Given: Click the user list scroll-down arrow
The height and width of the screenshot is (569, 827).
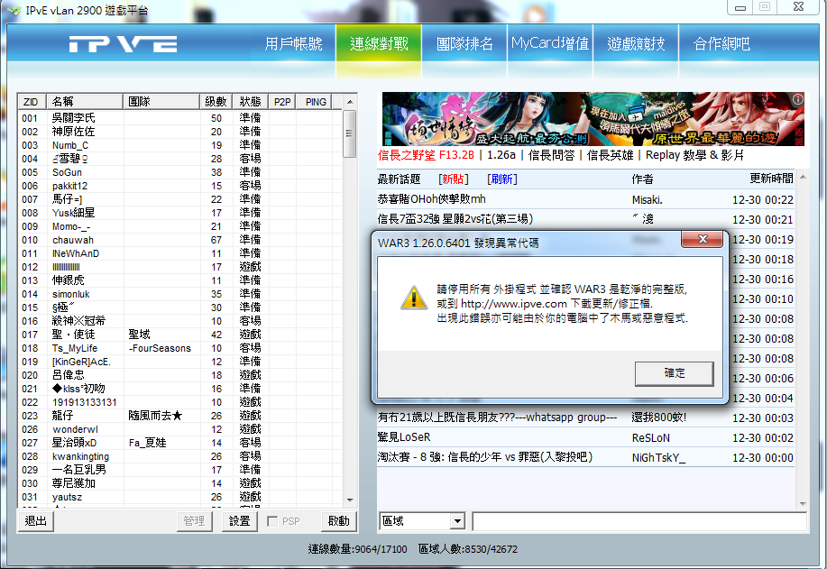Looking at the screenshot, I should [x=350, y=500].
